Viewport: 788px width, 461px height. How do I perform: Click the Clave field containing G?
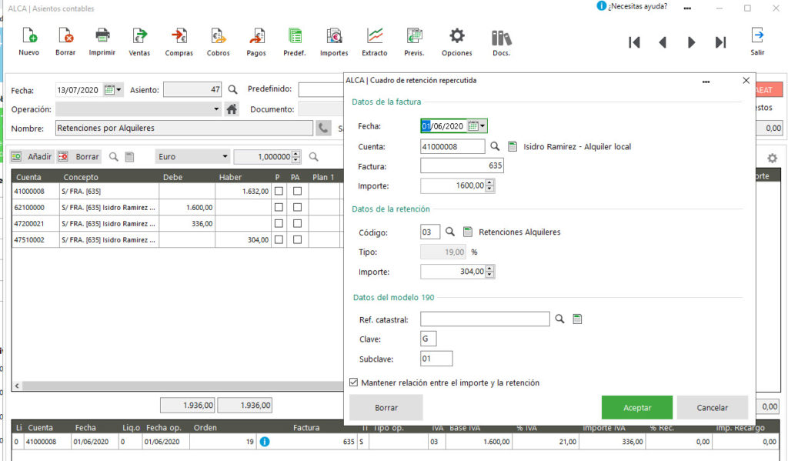pyautogui.click(x=428, y=339)
